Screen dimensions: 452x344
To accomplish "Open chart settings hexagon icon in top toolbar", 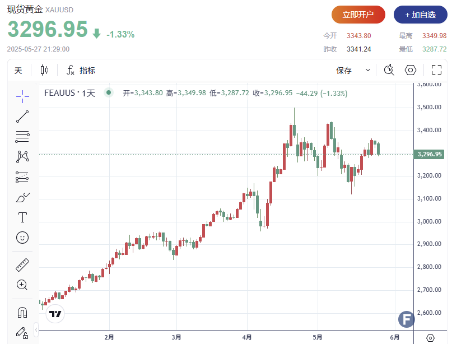I will [411, 70].
